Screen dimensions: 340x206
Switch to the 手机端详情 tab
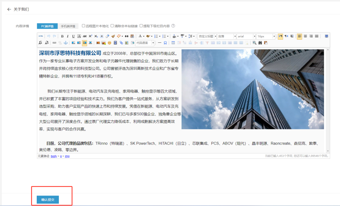pos(68,26)
